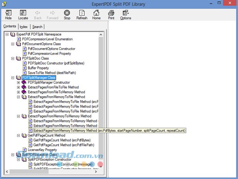Click the horizontal scroll-right arrow

pyautogui.click(x=96, y=172)
